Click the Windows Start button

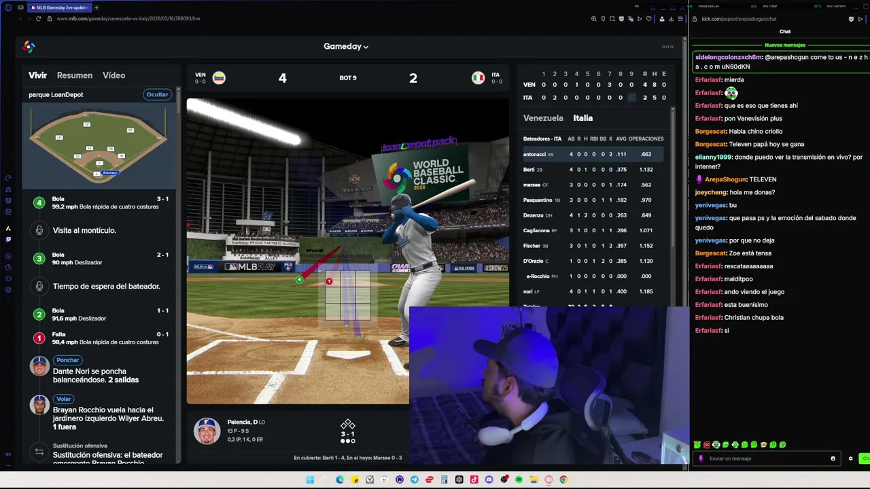click(310, 479)
